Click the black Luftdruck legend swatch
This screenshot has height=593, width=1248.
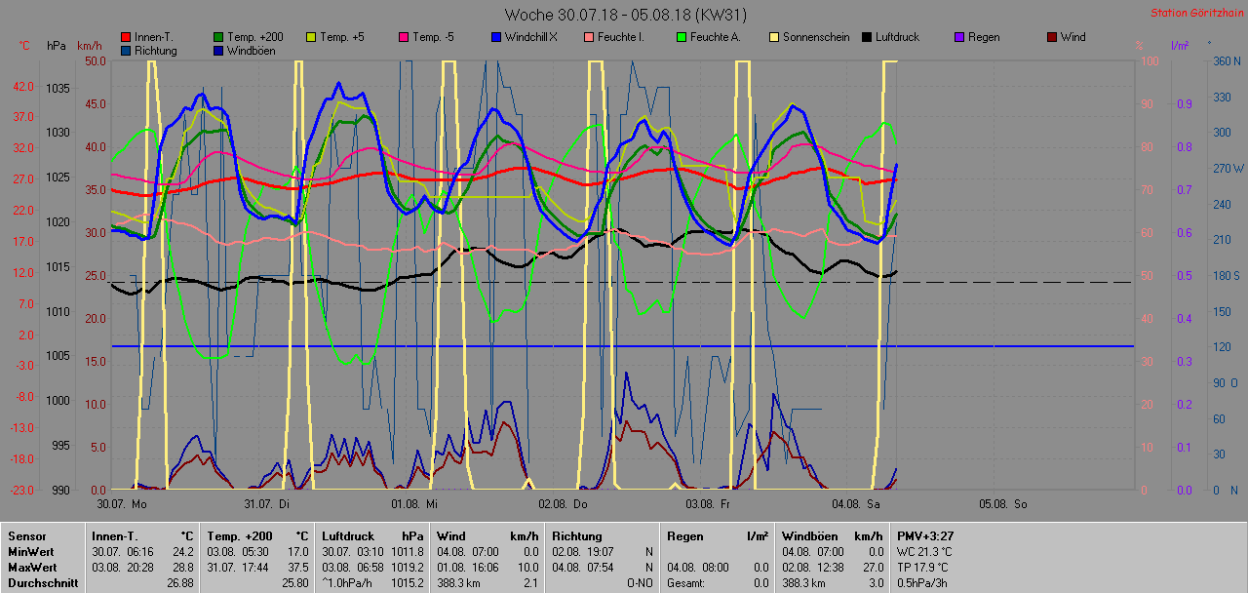coord(867,37)
